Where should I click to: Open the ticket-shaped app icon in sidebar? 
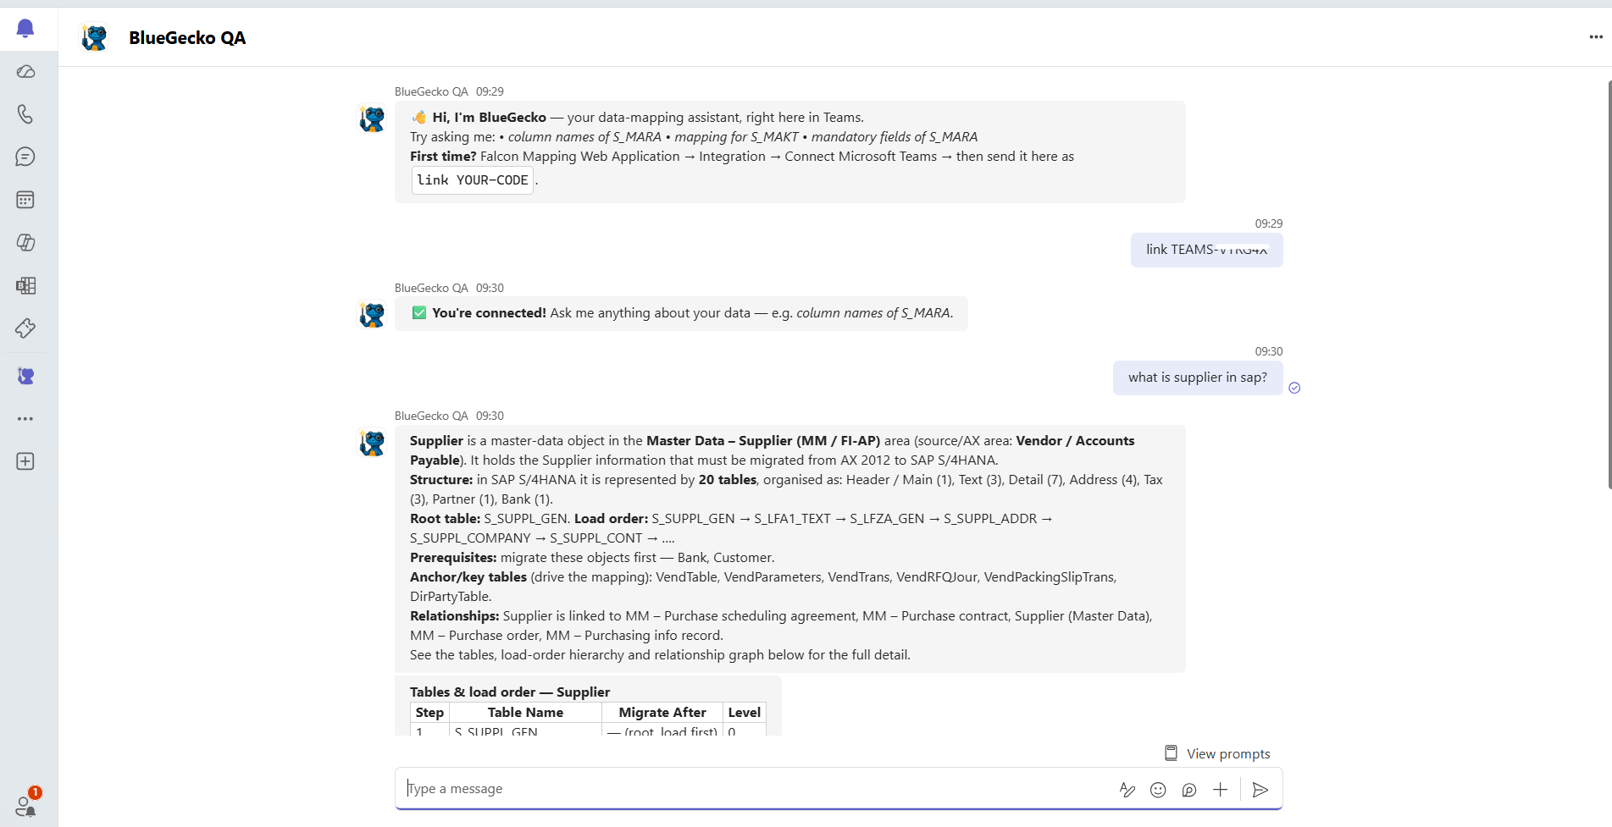(x=25, y=328)
